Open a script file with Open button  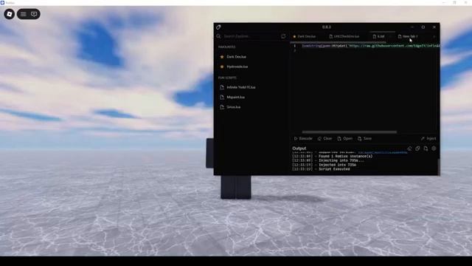345,138
